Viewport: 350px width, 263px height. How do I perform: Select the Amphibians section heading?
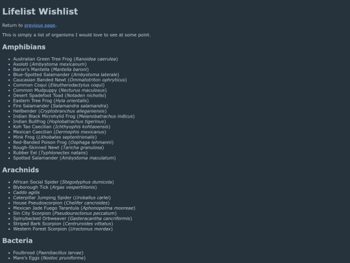click(x=24, y=47)
